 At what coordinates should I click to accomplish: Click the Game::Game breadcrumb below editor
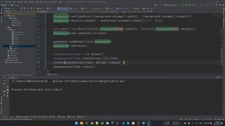[x=52, y=75]
